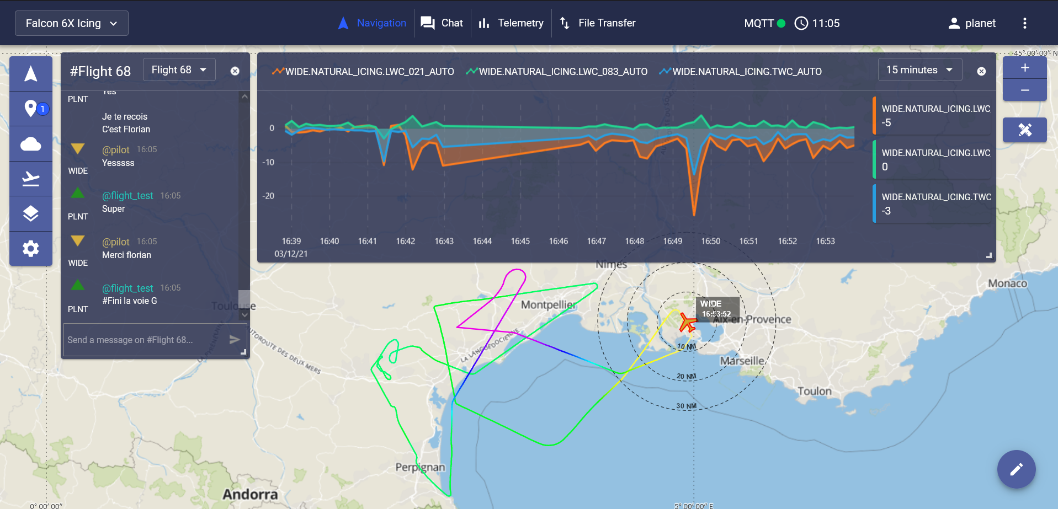Click the Marseille map label
The width and height of the screenshot is (1058, 509).
[742, 361]
